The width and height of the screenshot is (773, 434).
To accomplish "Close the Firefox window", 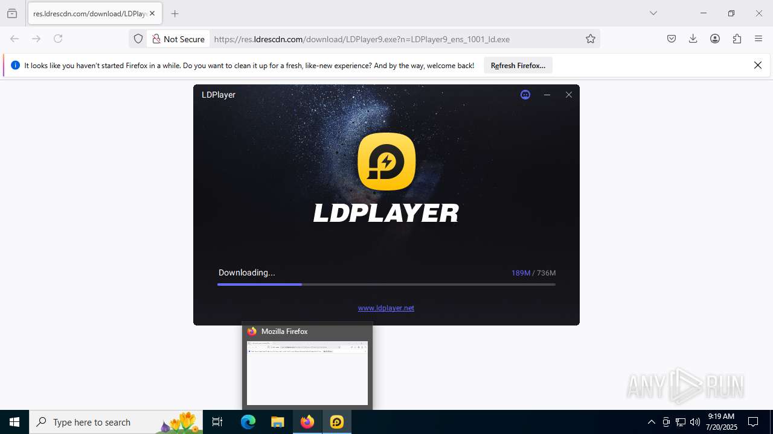I will click(x=759, y=13).
